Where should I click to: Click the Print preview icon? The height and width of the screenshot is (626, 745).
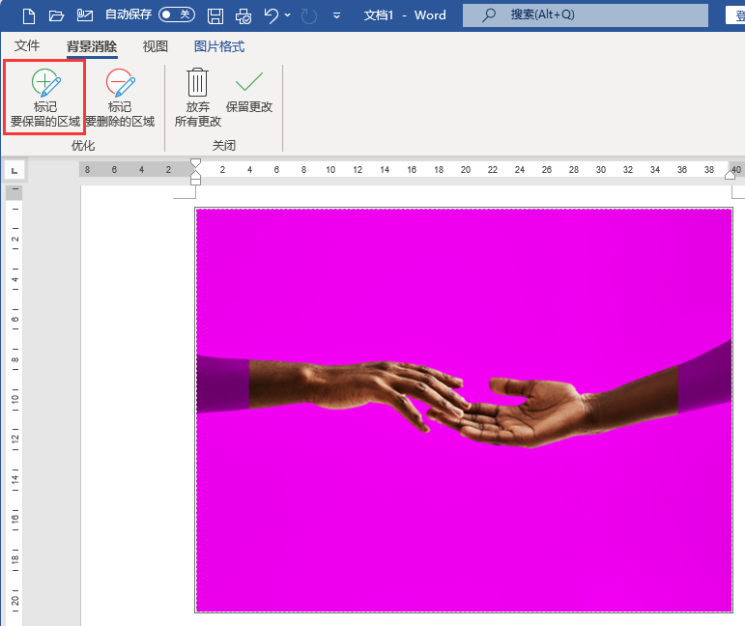244,16
